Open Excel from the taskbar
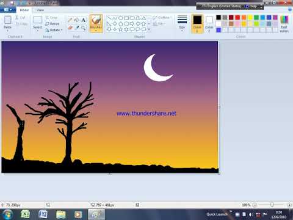The image size is (293, 220). (x=25, y=215)
